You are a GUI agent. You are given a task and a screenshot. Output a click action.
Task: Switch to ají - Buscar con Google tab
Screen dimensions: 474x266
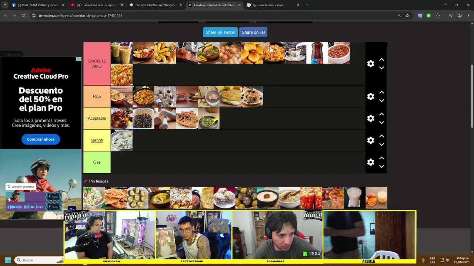(x=273, y=5)
